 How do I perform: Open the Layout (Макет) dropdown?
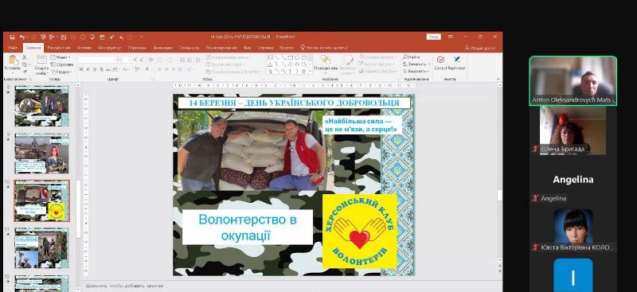tap(61, 57)
